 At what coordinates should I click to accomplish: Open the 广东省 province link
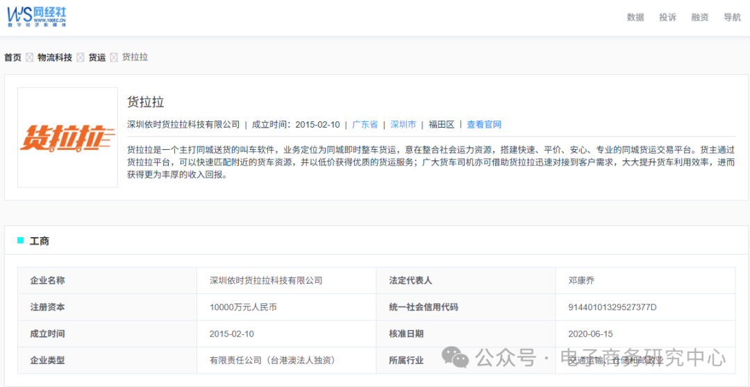click(365, 125)
